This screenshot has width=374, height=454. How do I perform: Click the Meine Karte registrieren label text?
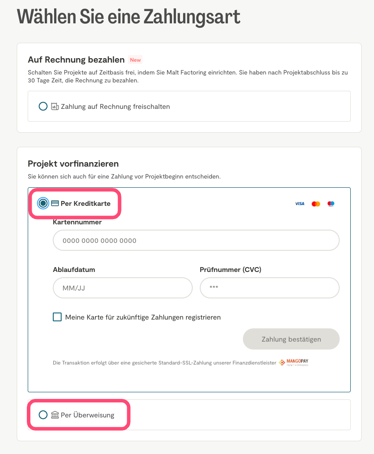143,317
